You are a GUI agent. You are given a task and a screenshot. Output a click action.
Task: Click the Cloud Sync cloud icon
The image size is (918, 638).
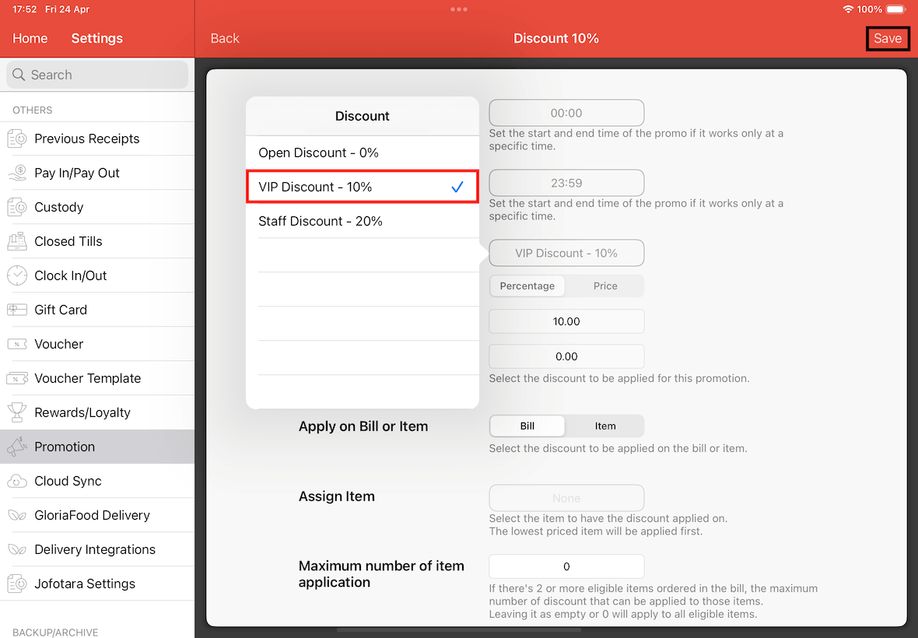17,481
